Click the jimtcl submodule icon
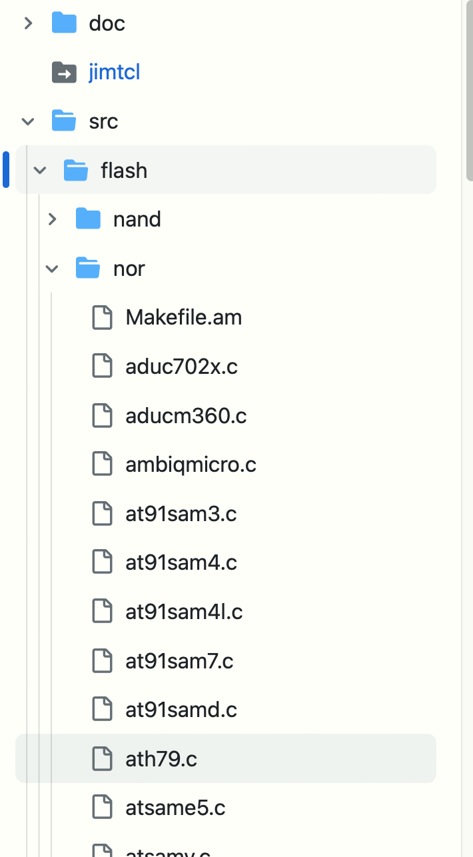Viewport: 473px width, 857px height. click(x=65, y=72)
